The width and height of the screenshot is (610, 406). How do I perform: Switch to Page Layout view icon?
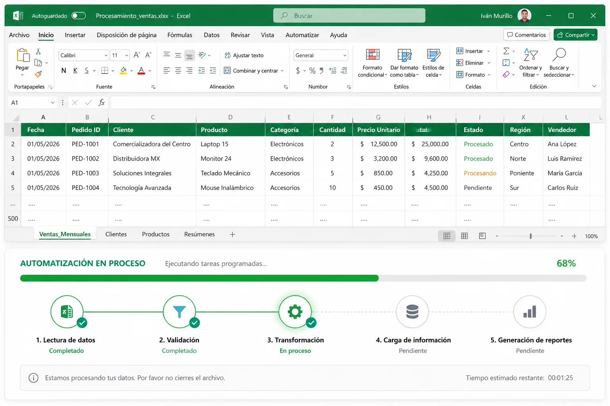tap(464, 236)
